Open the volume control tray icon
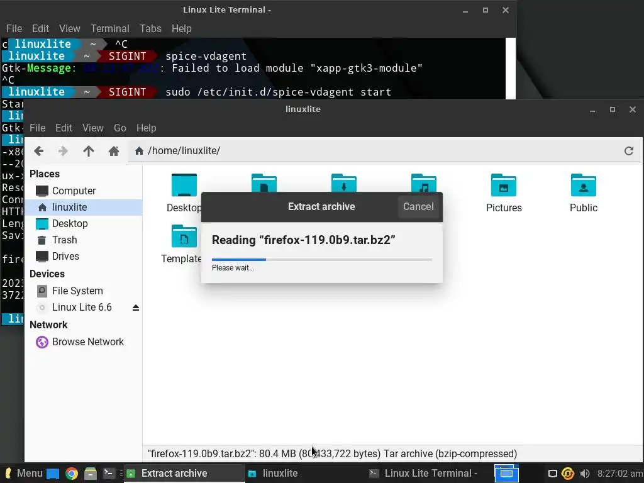Viewport: 644px width, 483px height. 585,474
